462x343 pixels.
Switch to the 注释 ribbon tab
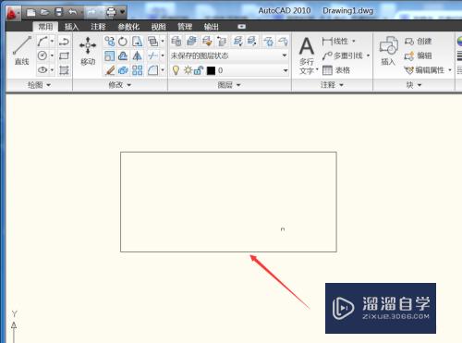[x=98, y=27]
